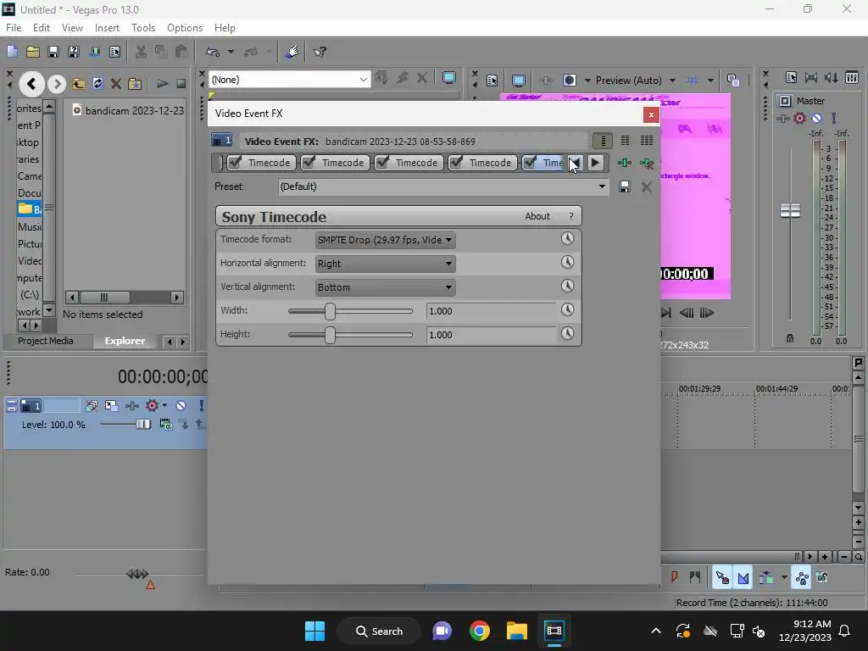
Task: Refresh the Explorer file list
Action: [97, 84]
